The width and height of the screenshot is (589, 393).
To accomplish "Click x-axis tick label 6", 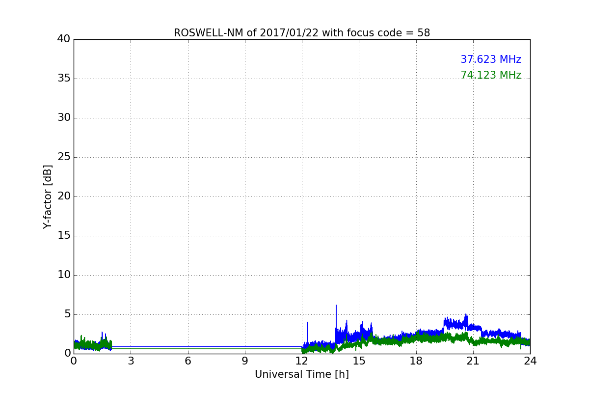I will 188,361.
